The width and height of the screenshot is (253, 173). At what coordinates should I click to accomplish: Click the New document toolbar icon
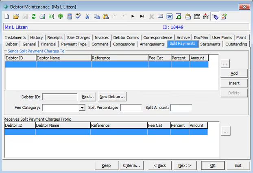click(7, 17)
